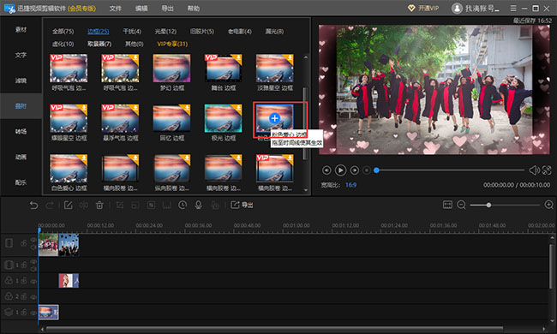Click the overlay list scroll-up arrow
Viewport: 557px width, 334px height.
pyautogui.click(x=306, y=57)
